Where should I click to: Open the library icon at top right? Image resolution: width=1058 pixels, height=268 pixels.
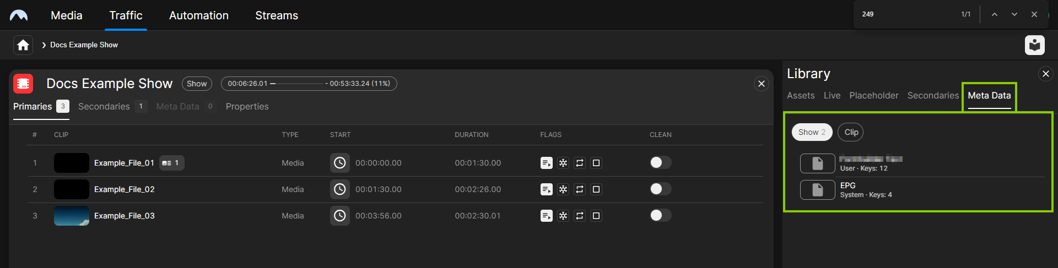click(x=1034, y=45)
